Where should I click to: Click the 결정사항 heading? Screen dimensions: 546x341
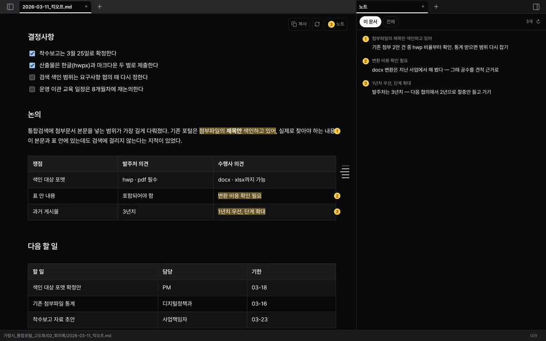coord(41,37)
